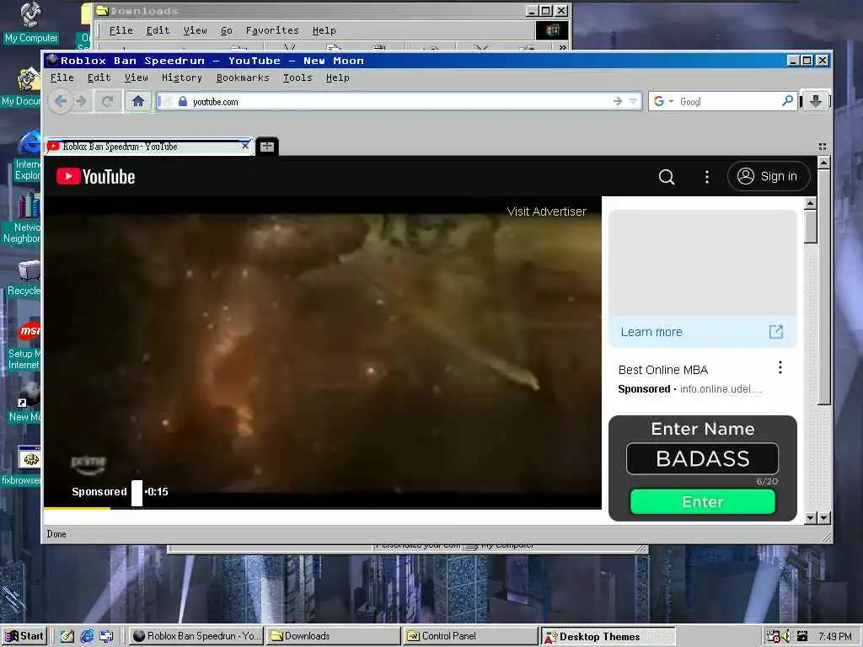Click Visit Advertiser on the video ad
Screen dimensions: 863x647
coord(546,211)
